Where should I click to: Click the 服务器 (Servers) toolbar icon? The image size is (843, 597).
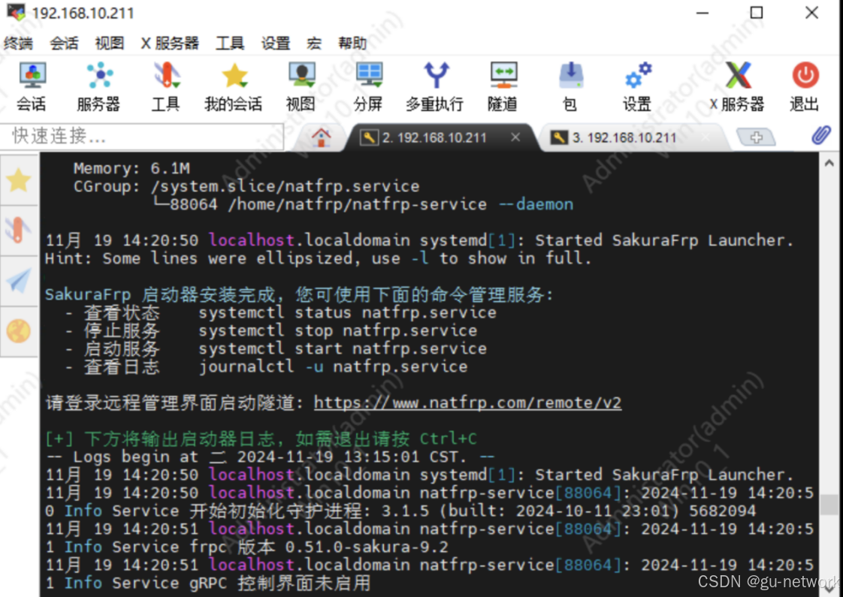pyautogui.click(x=99, y=87)
